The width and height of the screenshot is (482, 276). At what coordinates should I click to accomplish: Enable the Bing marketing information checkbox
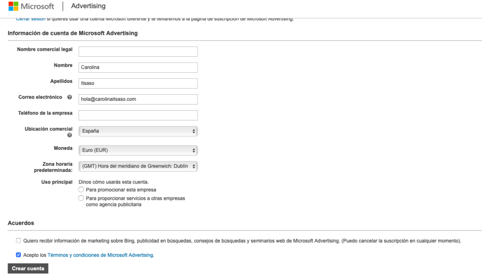click(18, 240)
